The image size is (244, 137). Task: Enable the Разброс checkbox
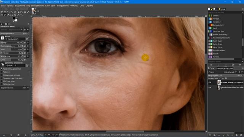2,72
